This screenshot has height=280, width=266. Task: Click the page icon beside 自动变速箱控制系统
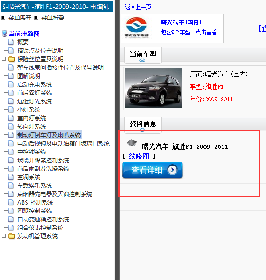(11, 219)
